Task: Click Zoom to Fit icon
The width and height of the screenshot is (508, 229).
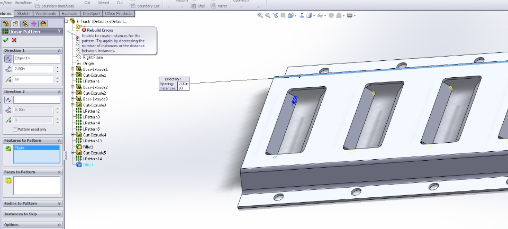Action: (260, 15)
